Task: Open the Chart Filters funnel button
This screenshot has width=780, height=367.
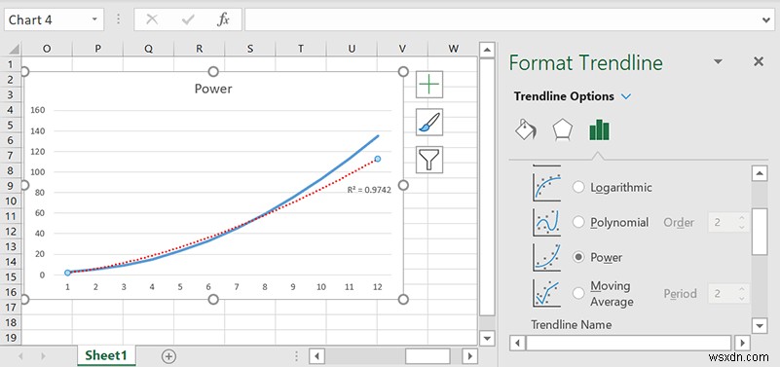Action: pyautogui.click(x=429, y=160)
